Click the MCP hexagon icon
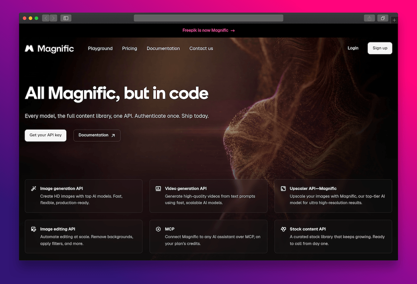Viewport: 417px width, 284px height. pos(158,229)
